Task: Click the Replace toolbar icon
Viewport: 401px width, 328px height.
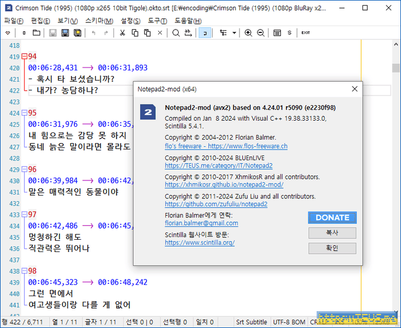Action: (189, 33)
